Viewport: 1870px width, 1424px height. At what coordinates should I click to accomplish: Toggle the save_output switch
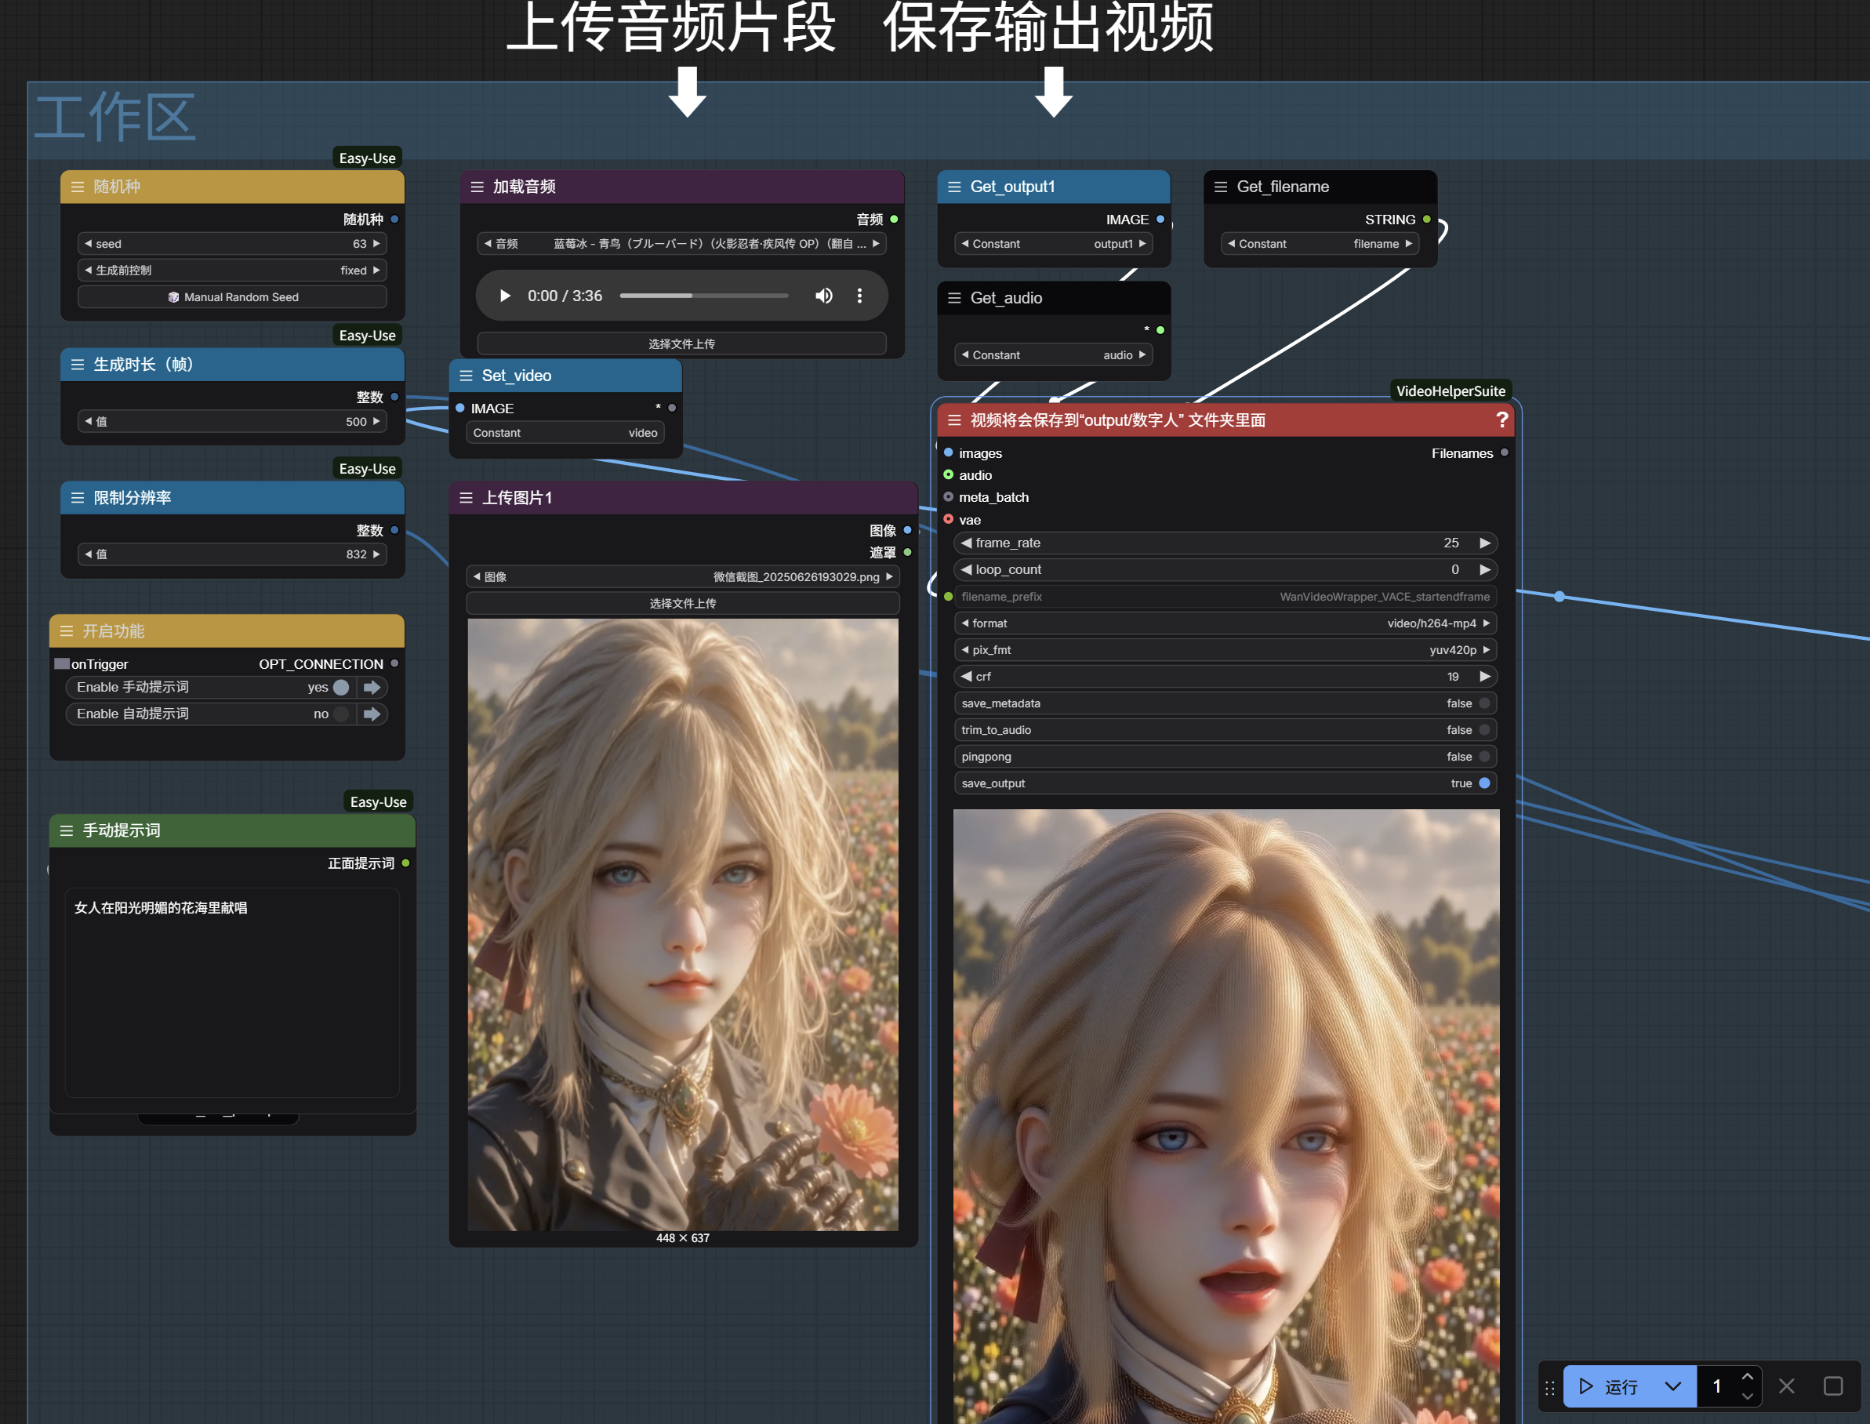[x=1483, y=783]
